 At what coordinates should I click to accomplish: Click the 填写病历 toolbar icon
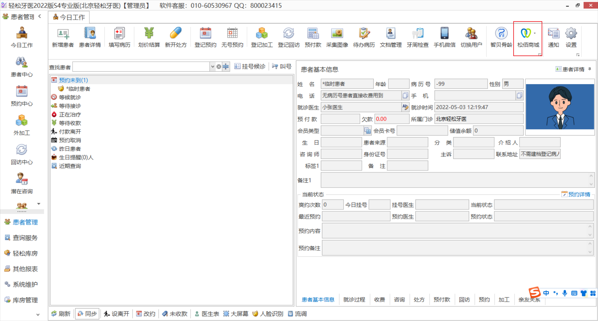coord(119,37)
